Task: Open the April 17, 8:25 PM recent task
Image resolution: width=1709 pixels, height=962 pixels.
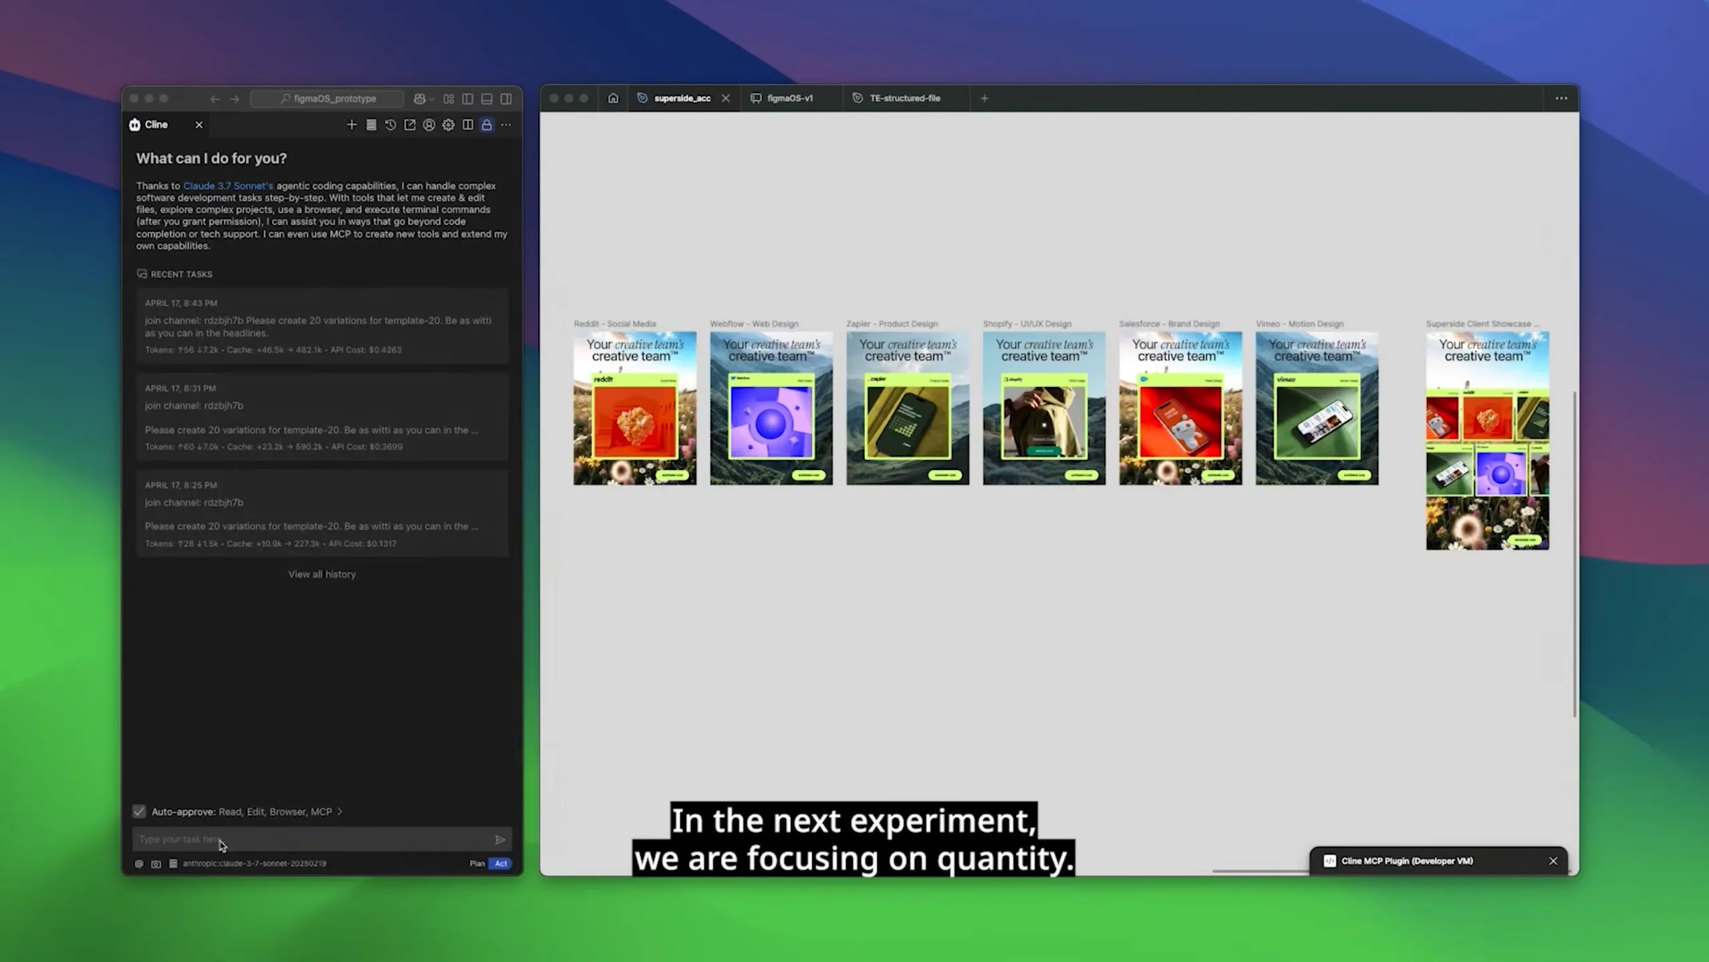Action: (322, 513)
